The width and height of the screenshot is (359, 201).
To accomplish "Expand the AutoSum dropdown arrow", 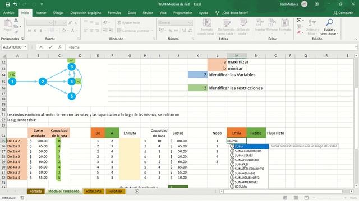I will pyautogui.click(x=303, y=21).
